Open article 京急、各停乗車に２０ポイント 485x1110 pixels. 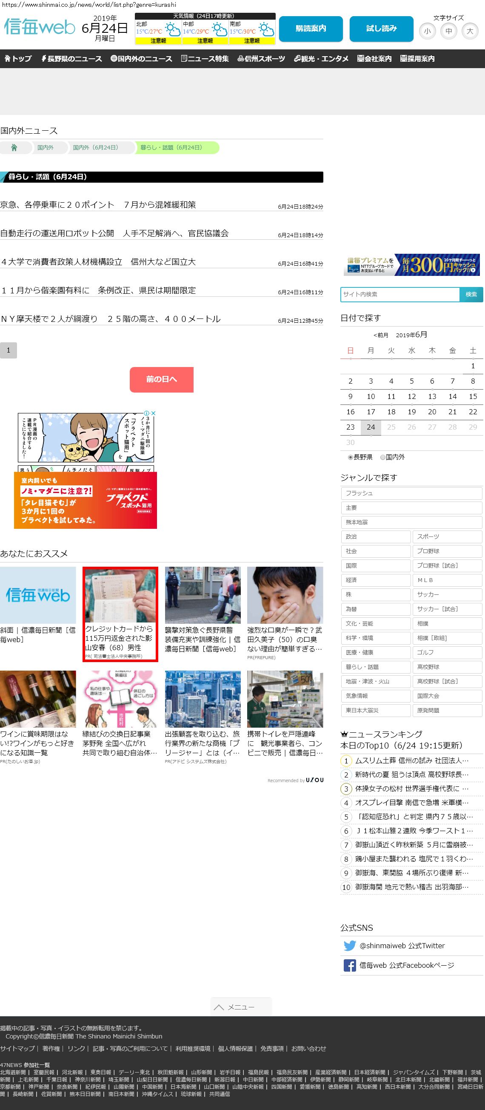[98, 205]
